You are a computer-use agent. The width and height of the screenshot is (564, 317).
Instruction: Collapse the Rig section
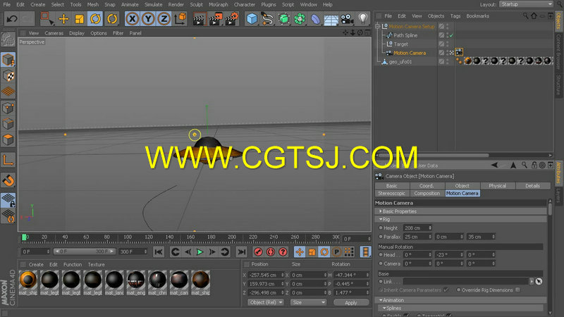click(x=381, y=219)
